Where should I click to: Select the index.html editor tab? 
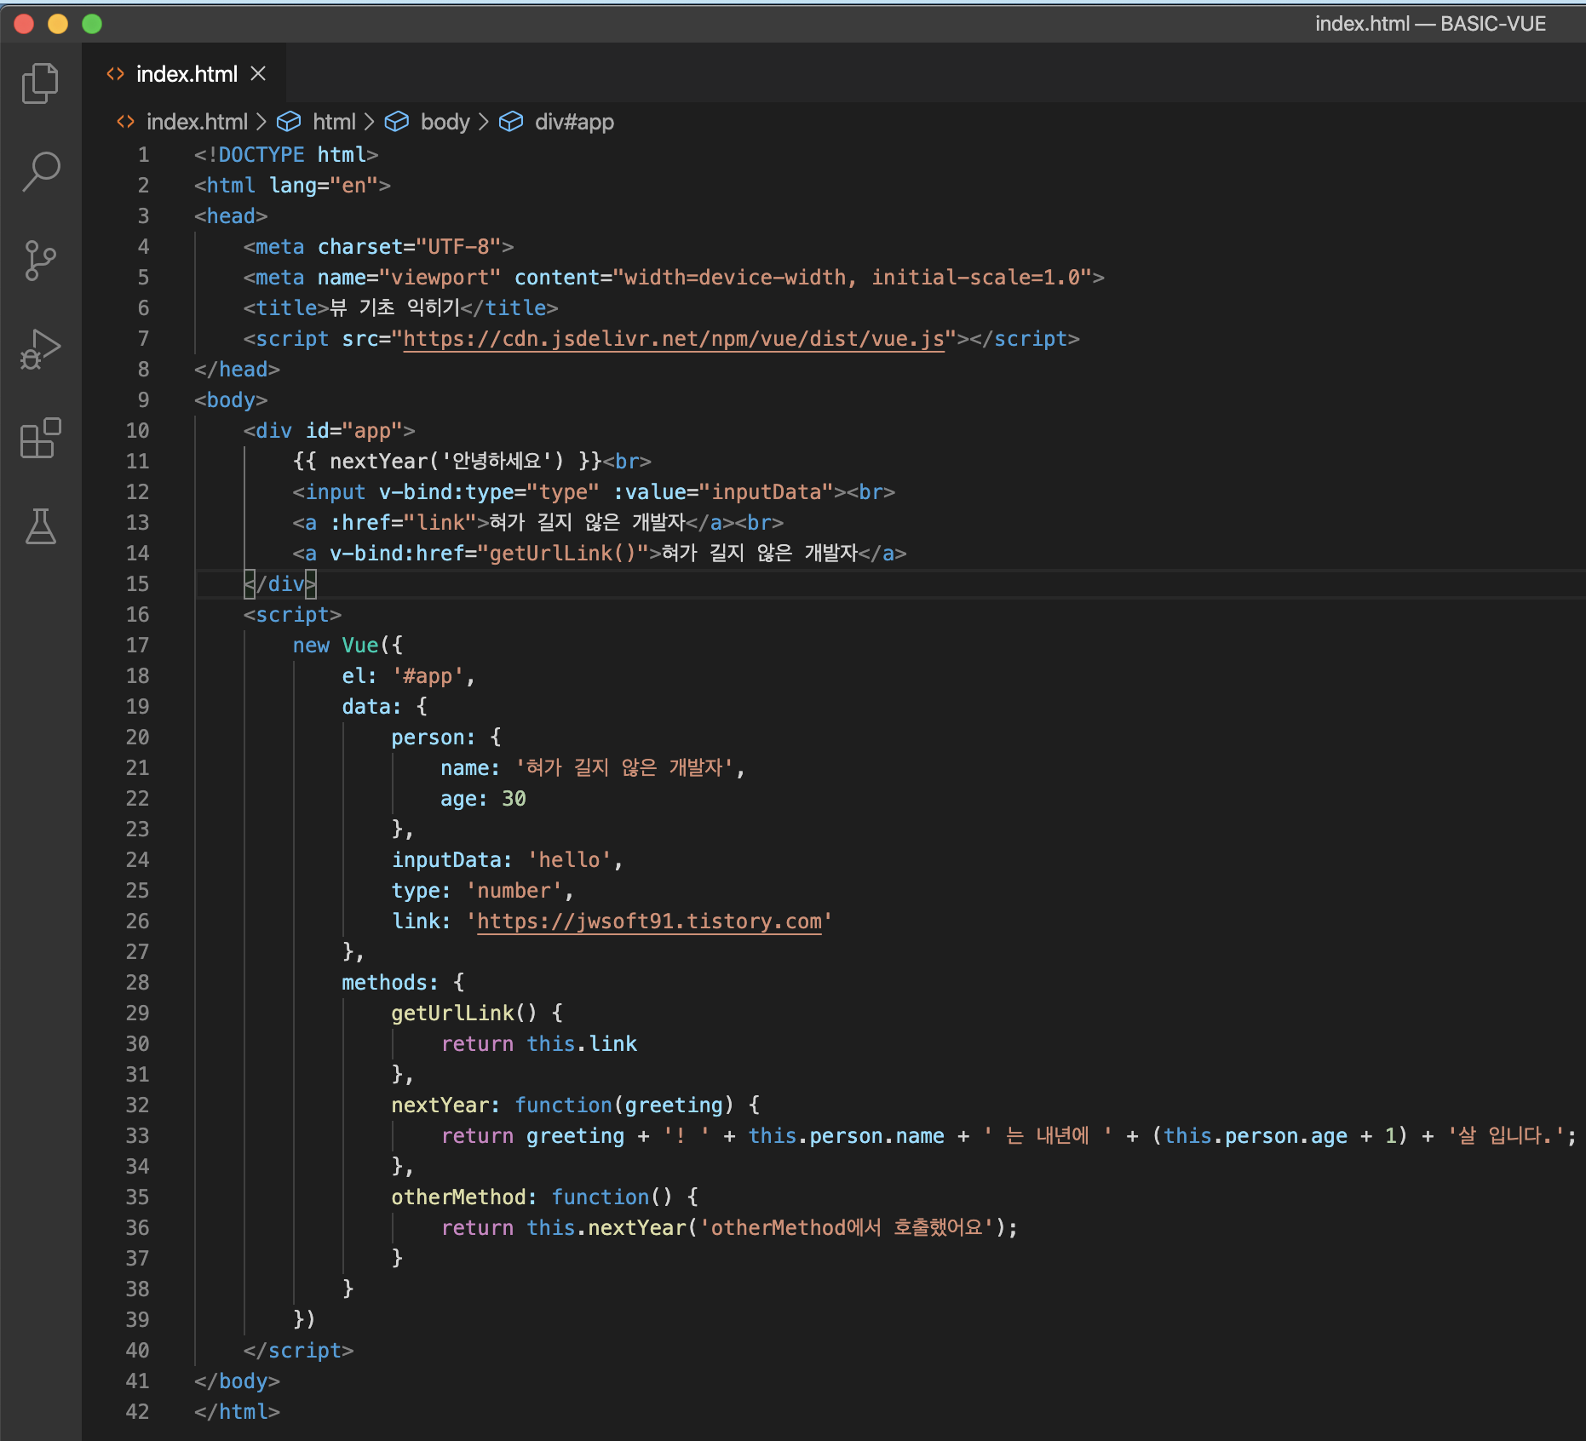tap(186, 74)
